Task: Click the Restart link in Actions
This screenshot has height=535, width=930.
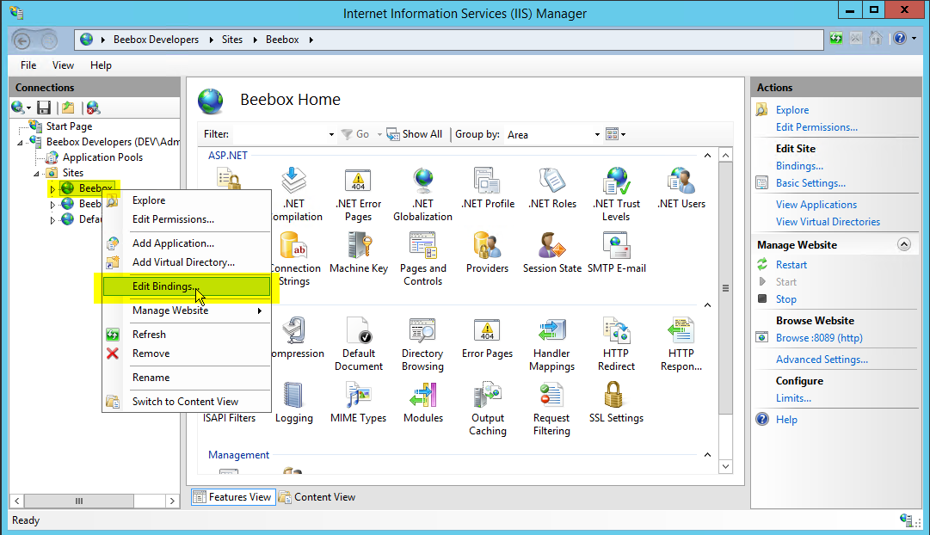Action: pos(791,265)
